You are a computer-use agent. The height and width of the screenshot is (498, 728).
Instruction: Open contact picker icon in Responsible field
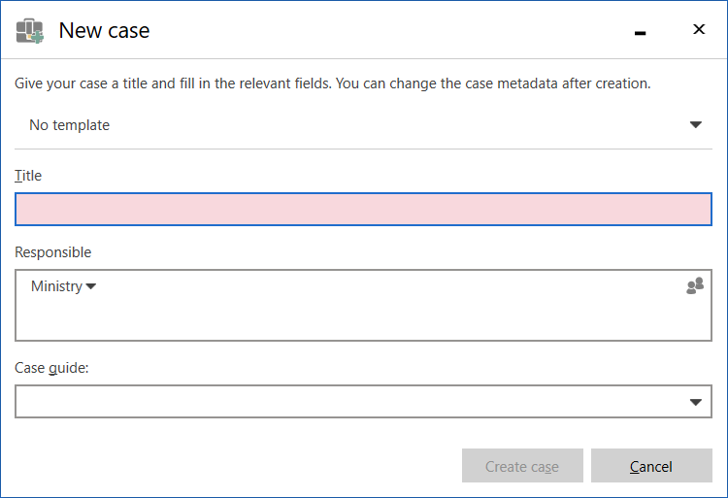point(695,286)
